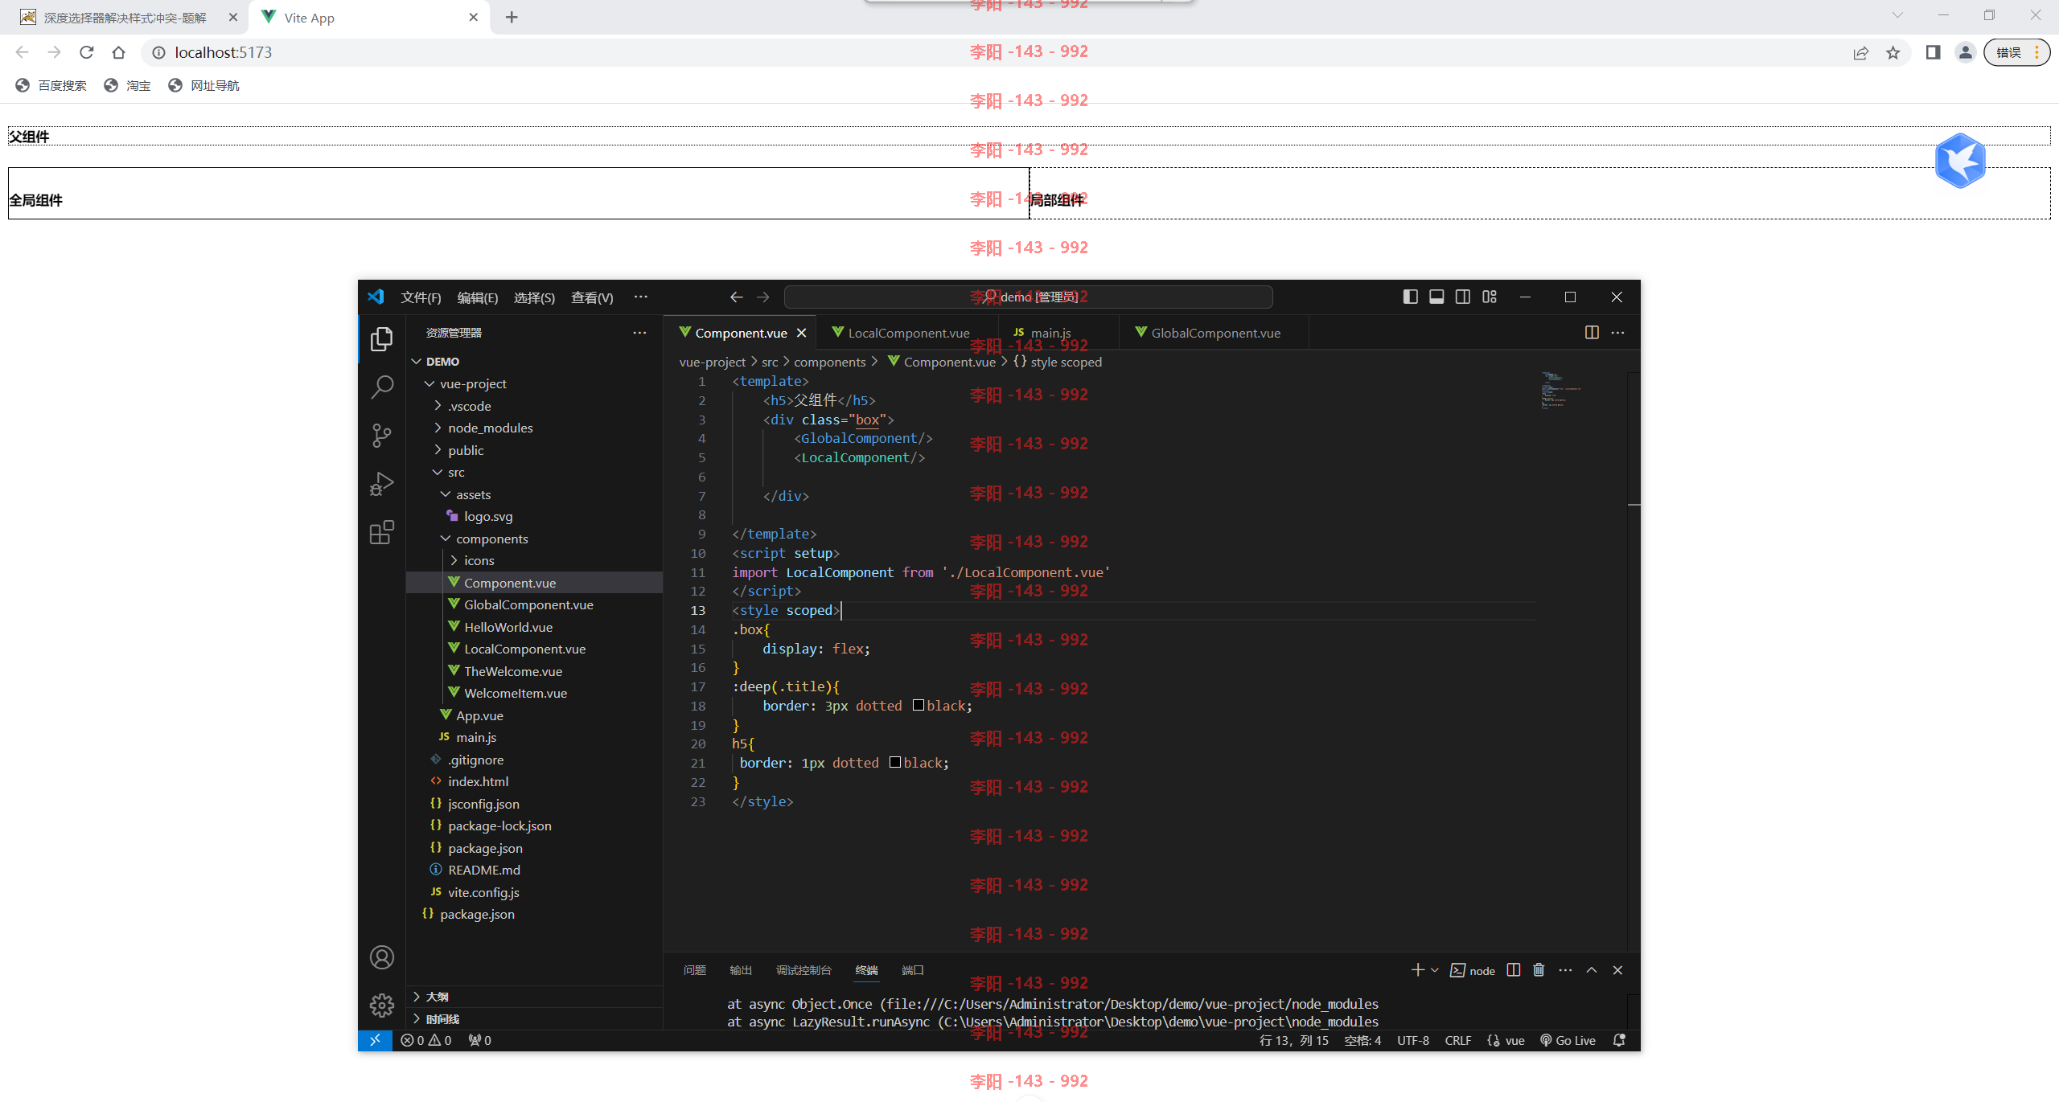Open the 文件(F) menu
This screenshot has height=1102, width=2059.
coord(421,297)
